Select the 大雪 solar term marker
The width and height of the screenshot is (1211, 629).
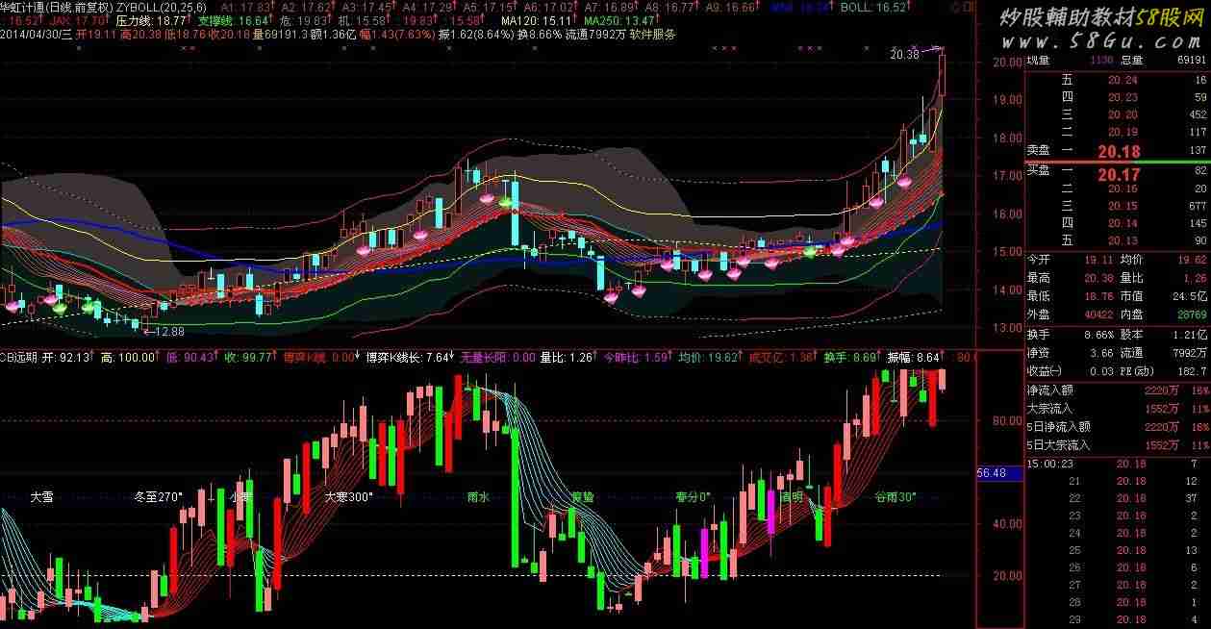point(41,497)
